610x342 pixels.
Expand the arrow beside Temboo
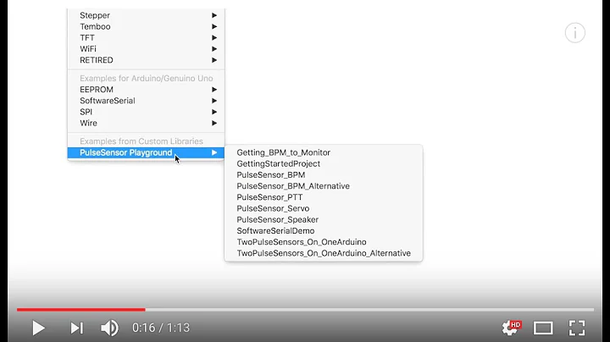(x=214, y=26)
